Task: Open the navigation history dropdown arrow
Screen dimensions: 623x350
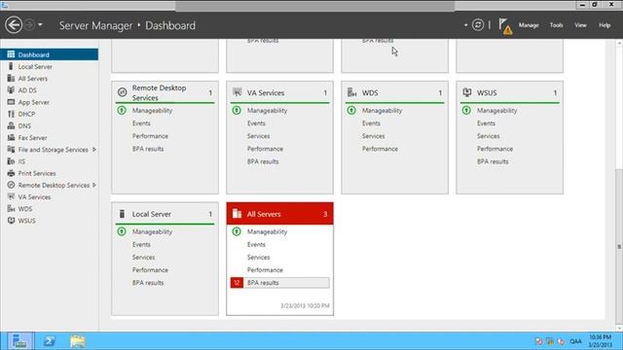Action: (40, 25)
